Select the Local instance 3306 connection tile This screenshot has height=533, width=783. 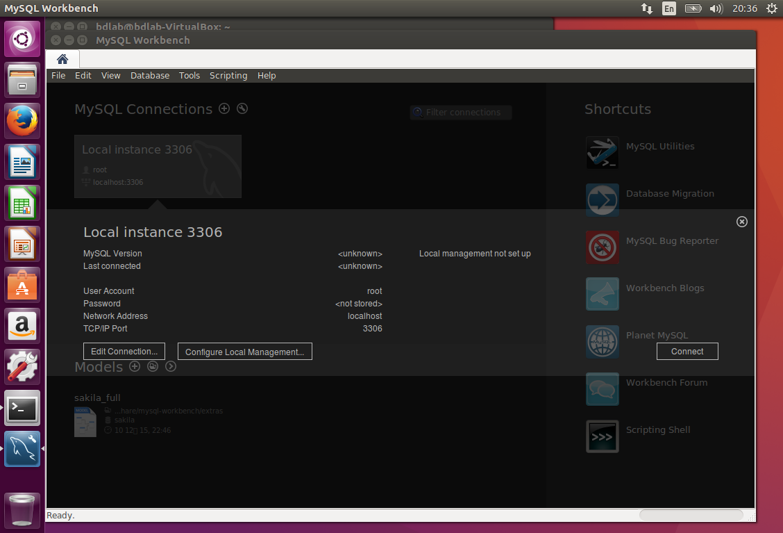tap(158, 167)
